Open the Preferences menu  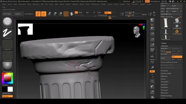[x=95, y=4]
